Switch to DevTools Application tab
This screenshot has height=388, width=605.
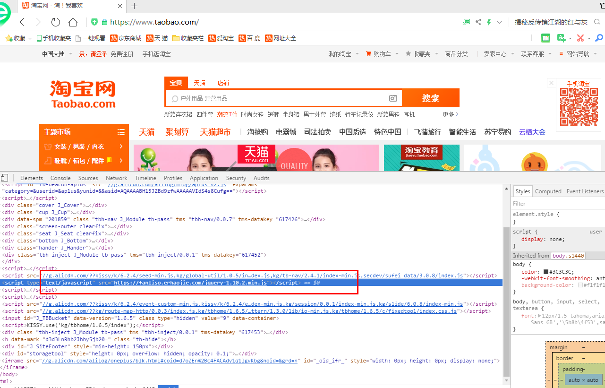point(204,178)
